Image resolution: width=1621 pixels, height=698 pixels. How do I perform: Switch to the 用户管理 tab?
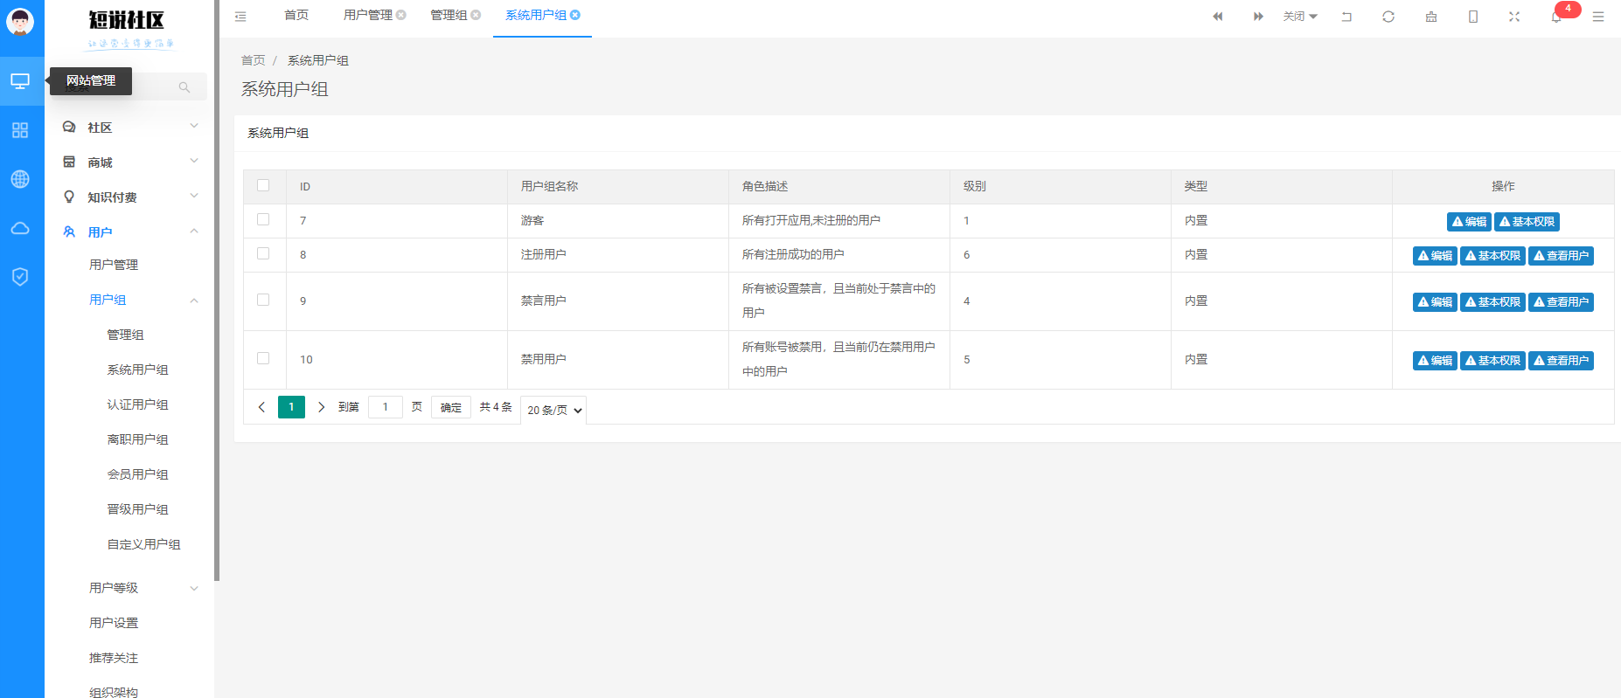(367, 15)
